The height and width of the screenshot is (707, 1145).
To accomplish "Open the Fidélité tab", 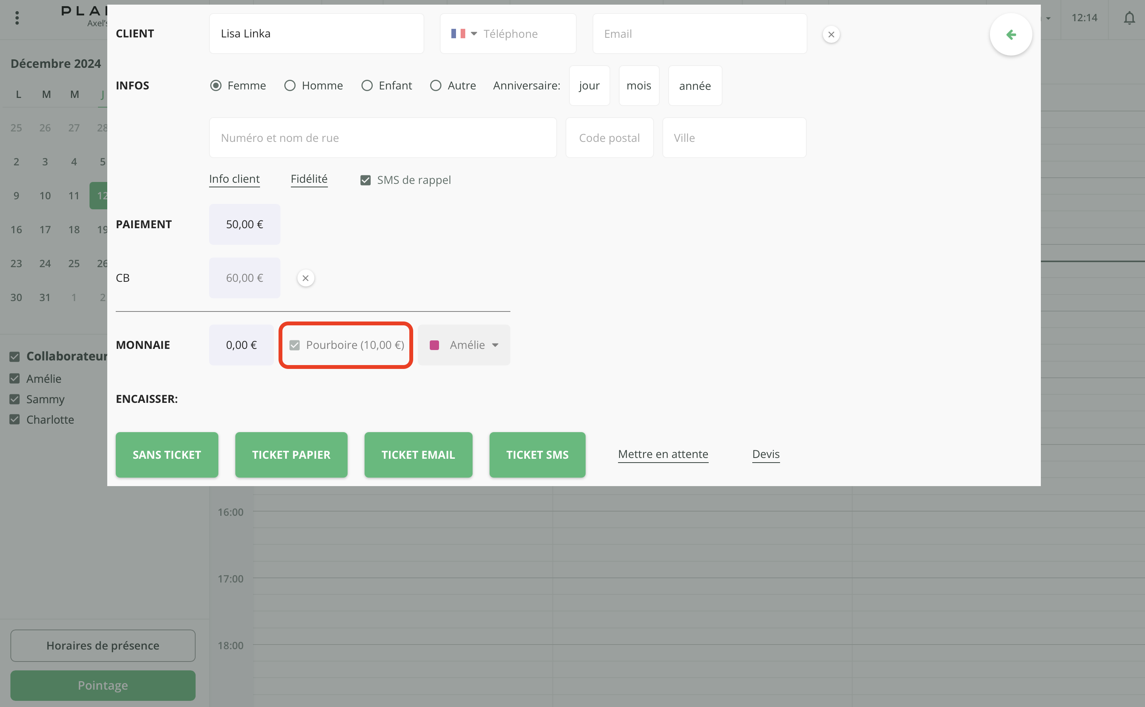I will point(309,179).
